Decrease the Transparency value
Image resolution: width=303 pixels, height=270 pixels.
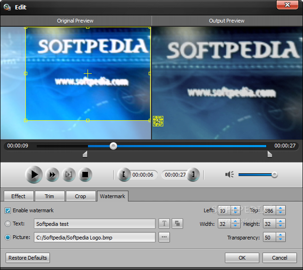pos(280,239)
